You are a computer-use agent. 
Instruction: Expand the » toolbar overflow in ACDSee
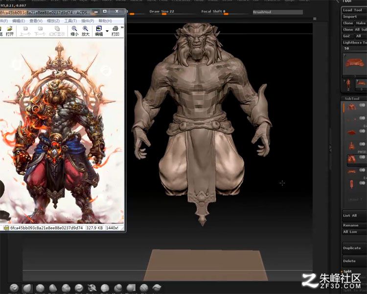[122, 27]
